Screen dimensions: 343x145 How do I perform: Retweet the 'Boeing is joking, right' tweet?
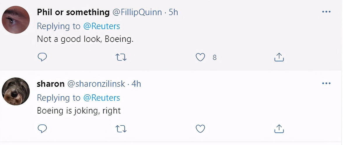coord(121,128)
